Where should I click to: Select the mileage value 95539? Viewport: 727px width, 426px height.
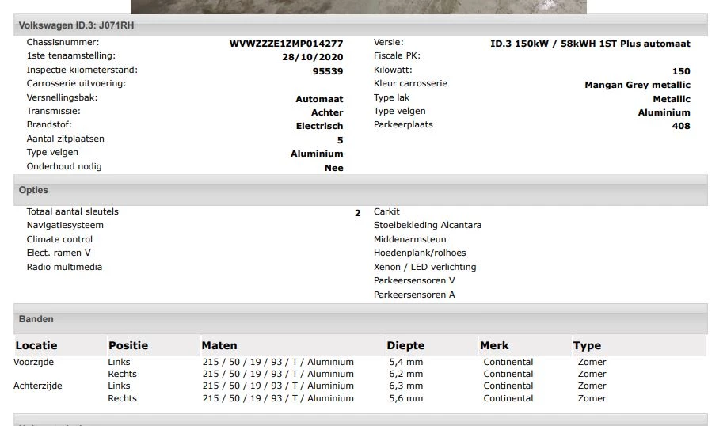click(328, 70)
